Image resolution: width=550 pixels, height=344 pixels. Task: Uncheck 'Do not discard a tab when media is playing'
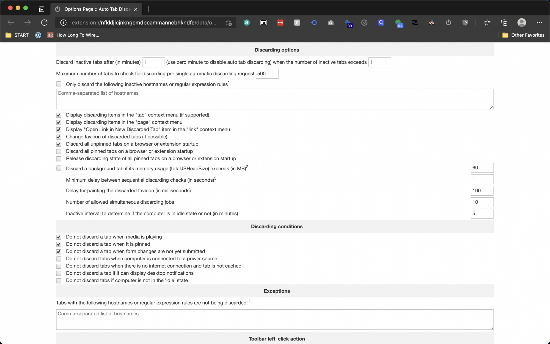coord(59,237)
